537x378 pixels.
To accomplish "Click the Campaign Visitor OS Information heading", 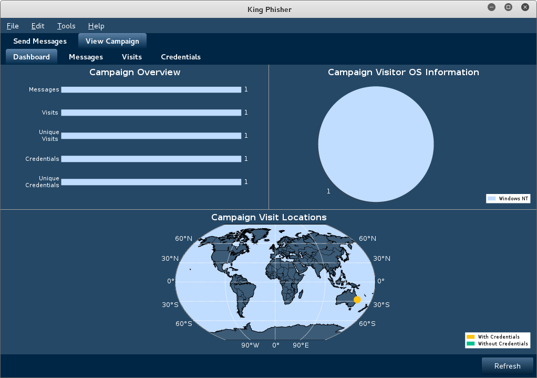I will [x=404, y=73].
